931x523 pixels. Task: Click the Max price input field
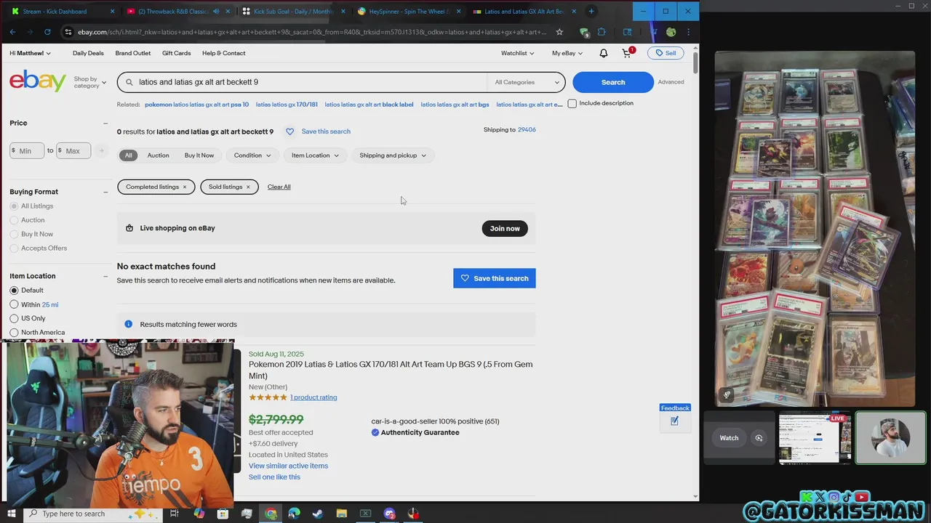tap(73, 150)
